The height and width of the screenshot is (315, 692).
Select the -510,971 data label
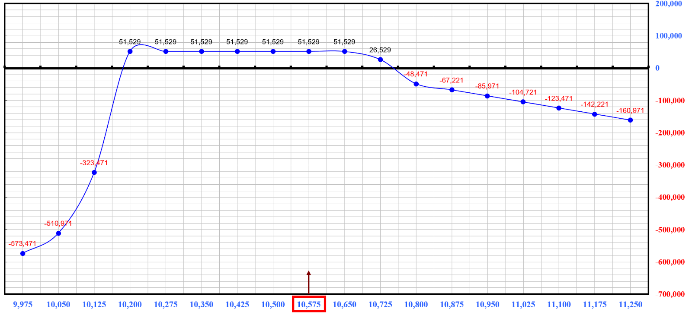(58, 224)
